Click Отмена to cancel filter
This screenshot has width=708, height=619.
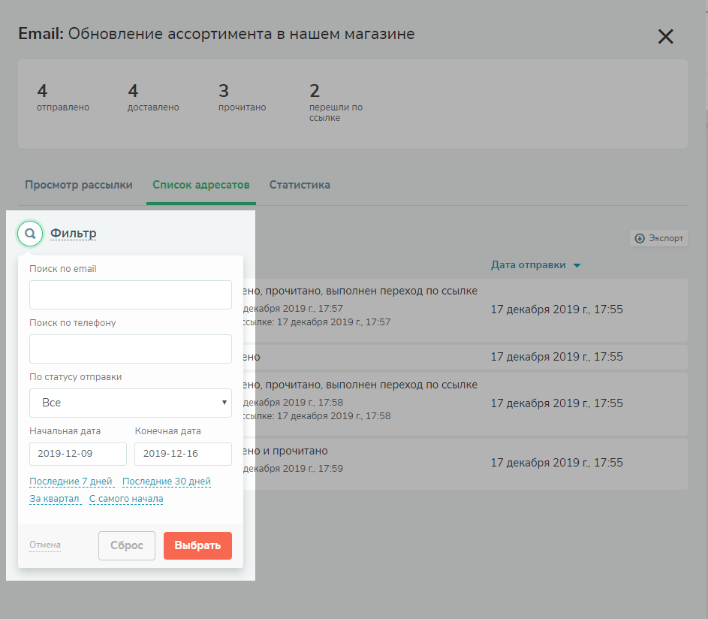pyautogui.click(x=45, y=545)
